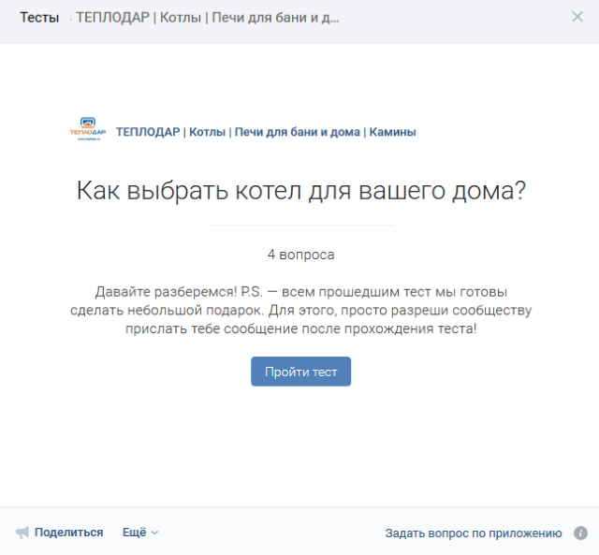The height and width of the screenshot is (555, 599).
Task: Open 'Задать вопрос по приложению' link
Action: (x=474, y=533)
